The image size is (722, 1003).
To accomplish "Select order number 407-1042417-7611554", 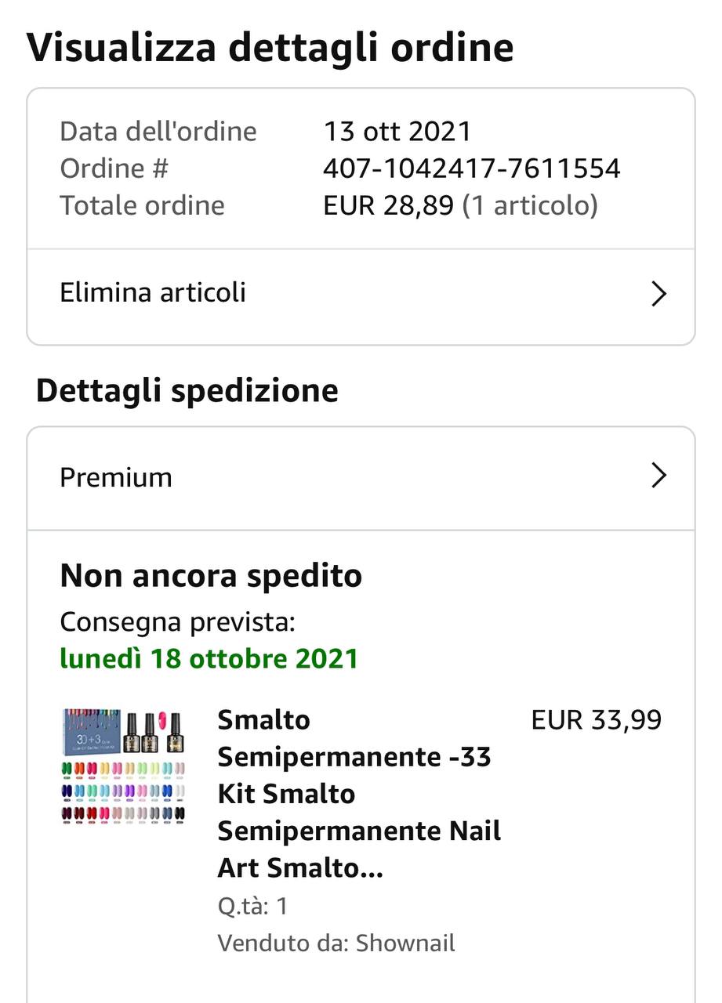I will point(472,168).
